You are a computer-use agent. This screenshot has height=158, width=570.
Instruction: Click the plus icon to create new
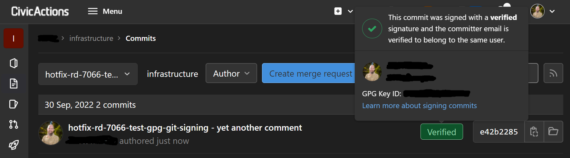click(338, 11)
